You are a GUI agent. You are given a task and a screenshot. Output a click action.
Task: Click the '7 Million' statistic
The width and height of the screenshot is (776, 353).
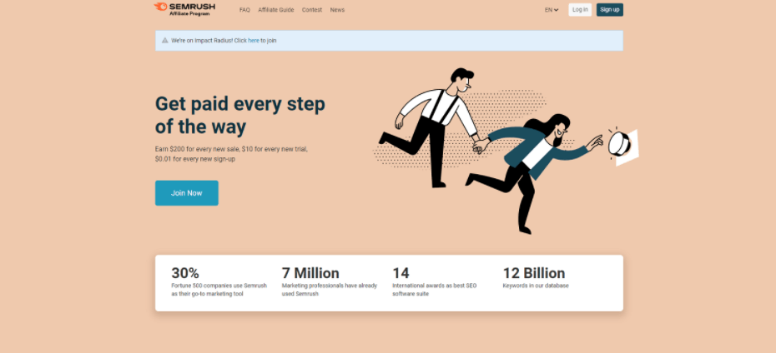tap(310, 273)
